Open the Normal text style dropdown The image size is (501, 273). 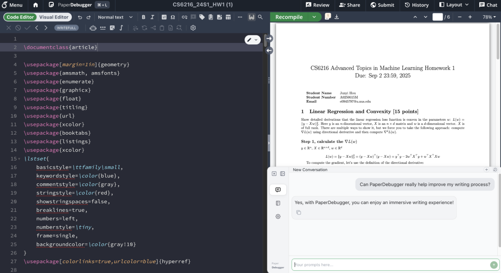115,17
